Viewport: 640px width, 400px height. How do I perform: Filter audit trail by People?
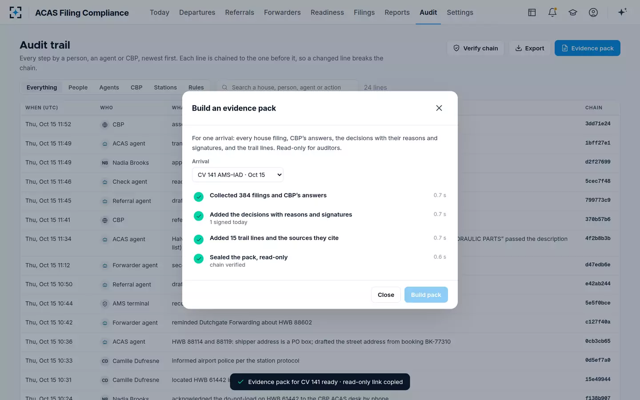78,88
